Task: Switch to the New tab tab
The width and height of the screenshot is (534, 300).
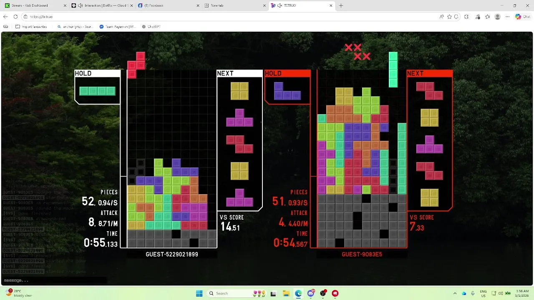Action: click(235, 5)
